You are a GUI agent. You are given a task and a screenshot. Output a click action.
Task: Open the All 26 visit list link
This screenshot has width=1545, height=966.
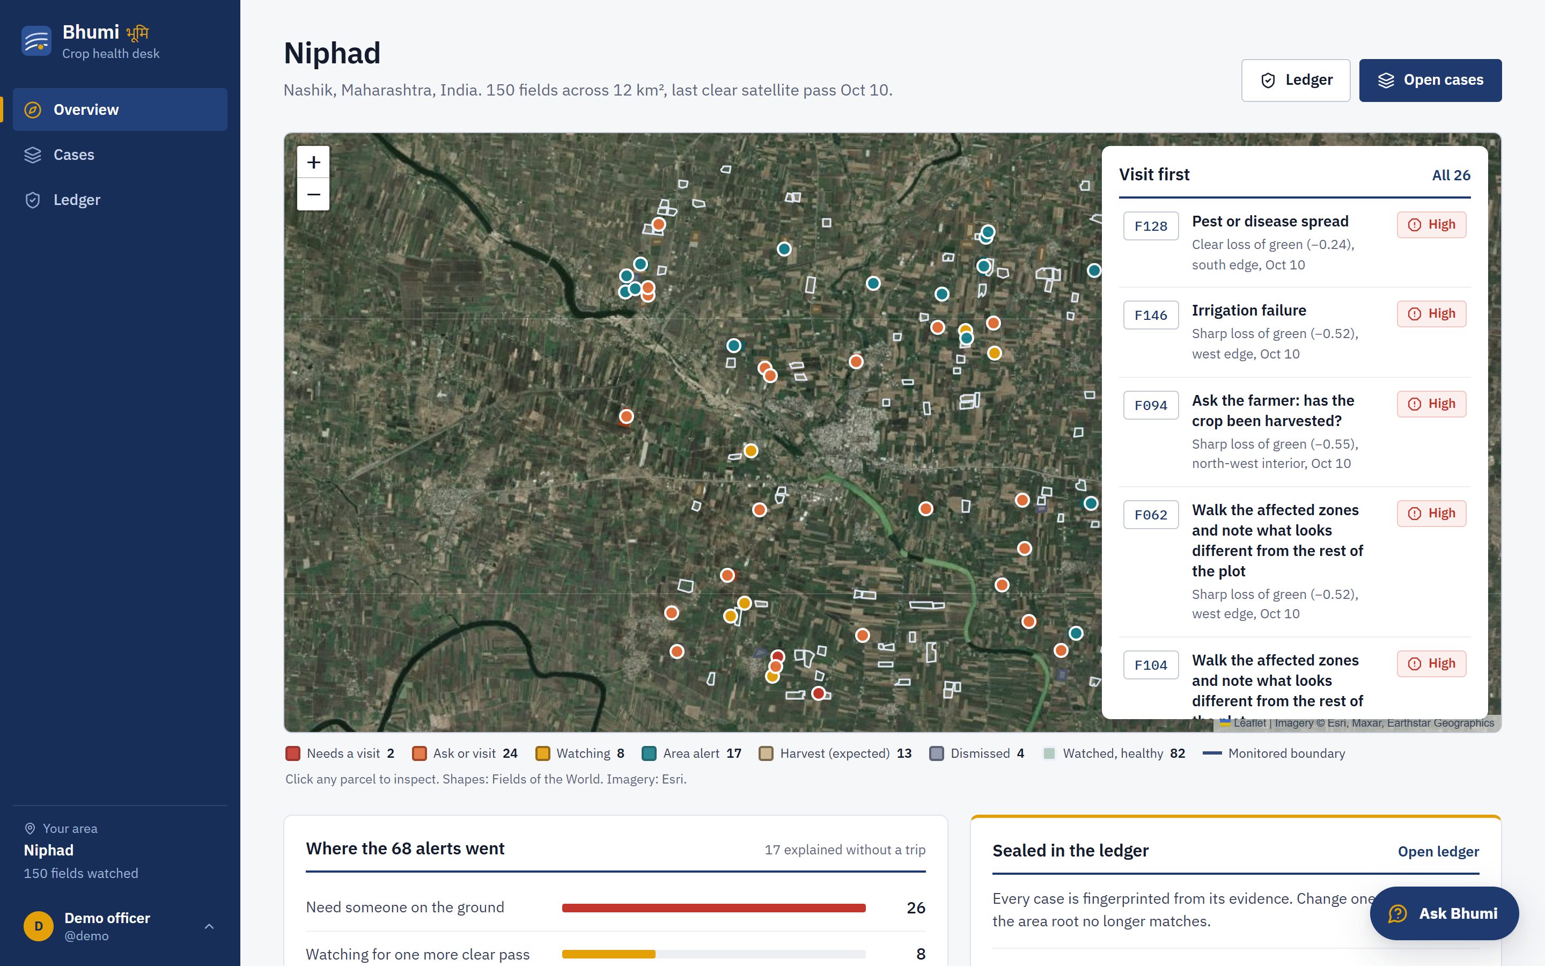(1451, 175)
